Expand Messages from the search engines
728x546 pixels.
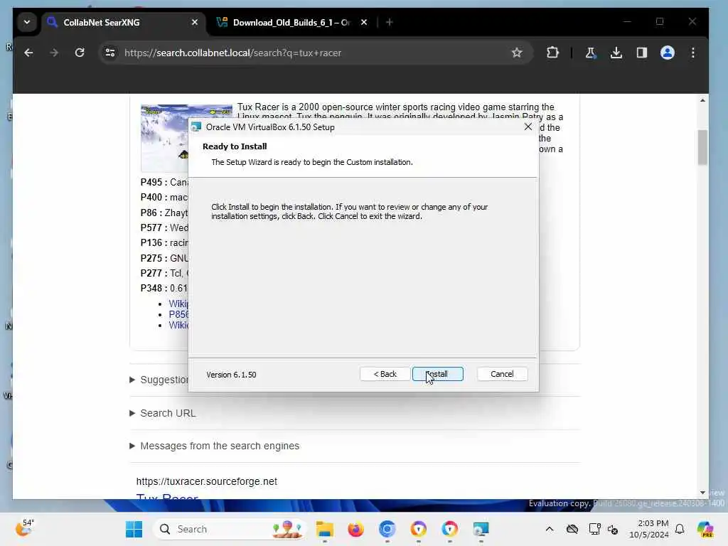(215, 446)
